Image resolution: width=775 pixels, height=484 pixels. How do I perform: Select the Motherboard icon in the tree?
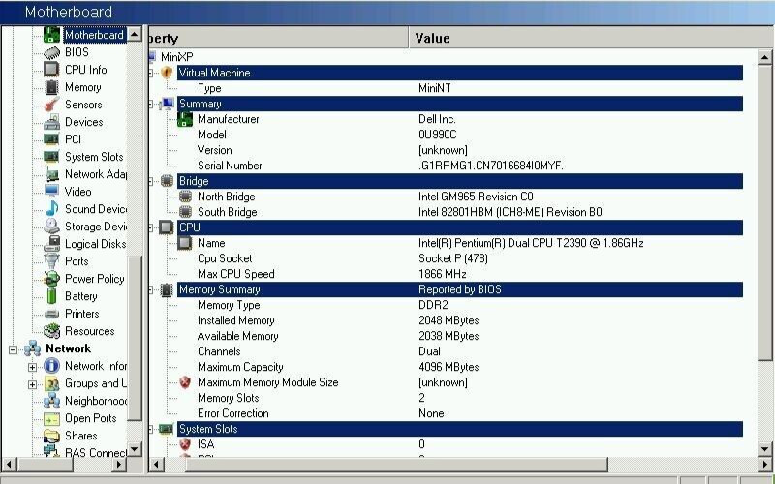(51, 35)
